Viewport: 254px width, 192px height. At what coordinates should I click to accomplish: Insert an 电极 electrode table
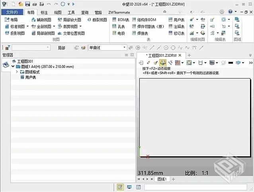click(119, 33)
